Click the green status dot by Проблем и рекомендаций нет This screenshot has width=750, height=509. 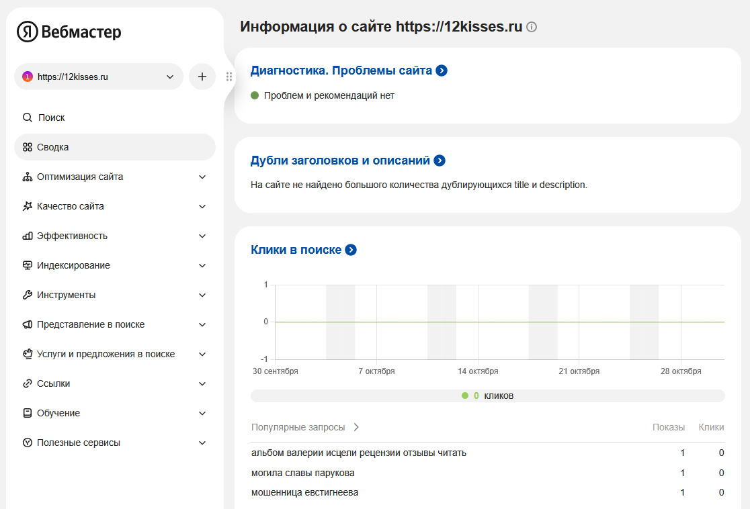point(255,95)
